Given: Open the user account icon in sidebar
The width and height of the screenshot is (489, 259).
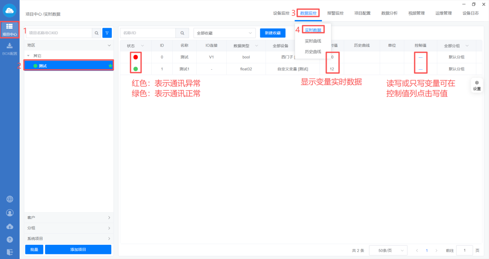Looking at the screenshot, I should click(x=10, y=213).
